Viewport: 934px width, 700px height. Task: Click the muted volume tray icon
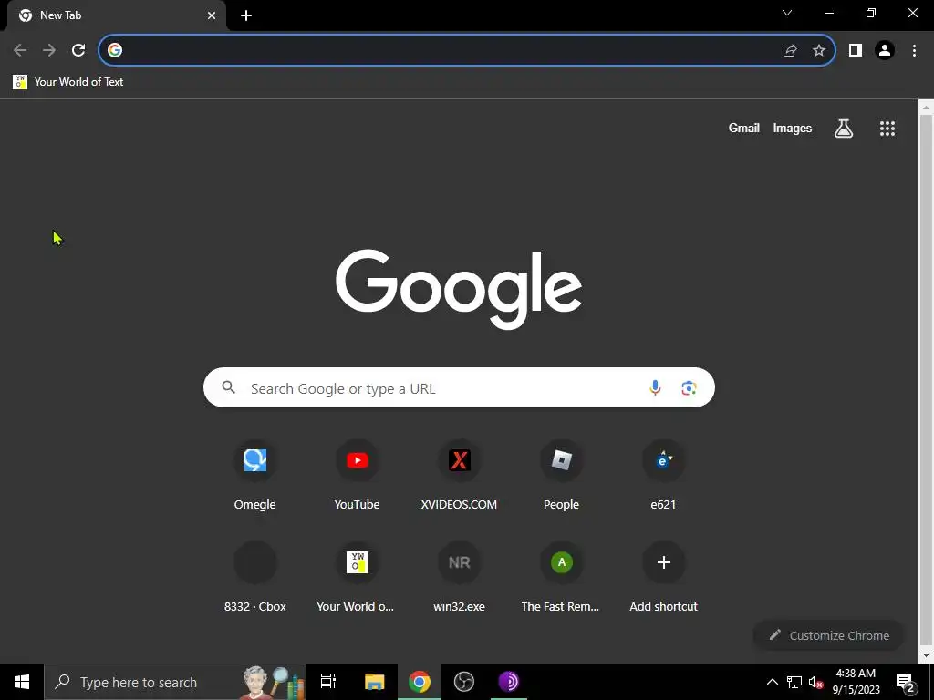coord(816,682)
